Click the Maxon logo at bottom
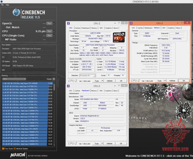Viewport: 193px width, 159px height. click(18, 155)
